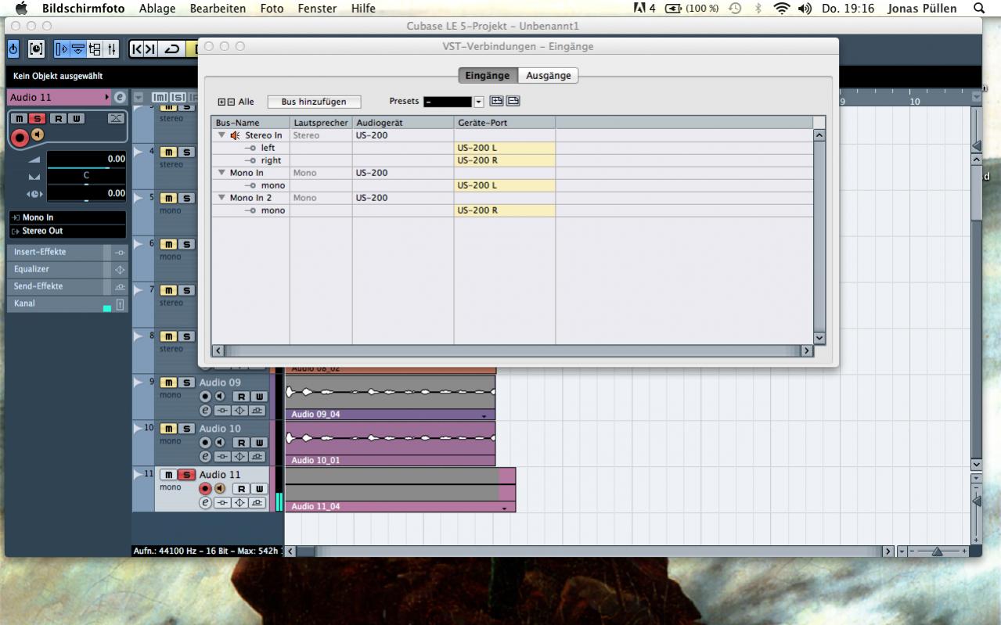Click the inspector volume slider for Audio 11
This screenshot has width=1001, height=625.
[86, 159]
